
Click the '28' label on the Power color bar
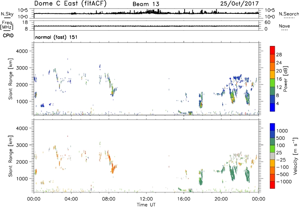click(x=279, y=55)
